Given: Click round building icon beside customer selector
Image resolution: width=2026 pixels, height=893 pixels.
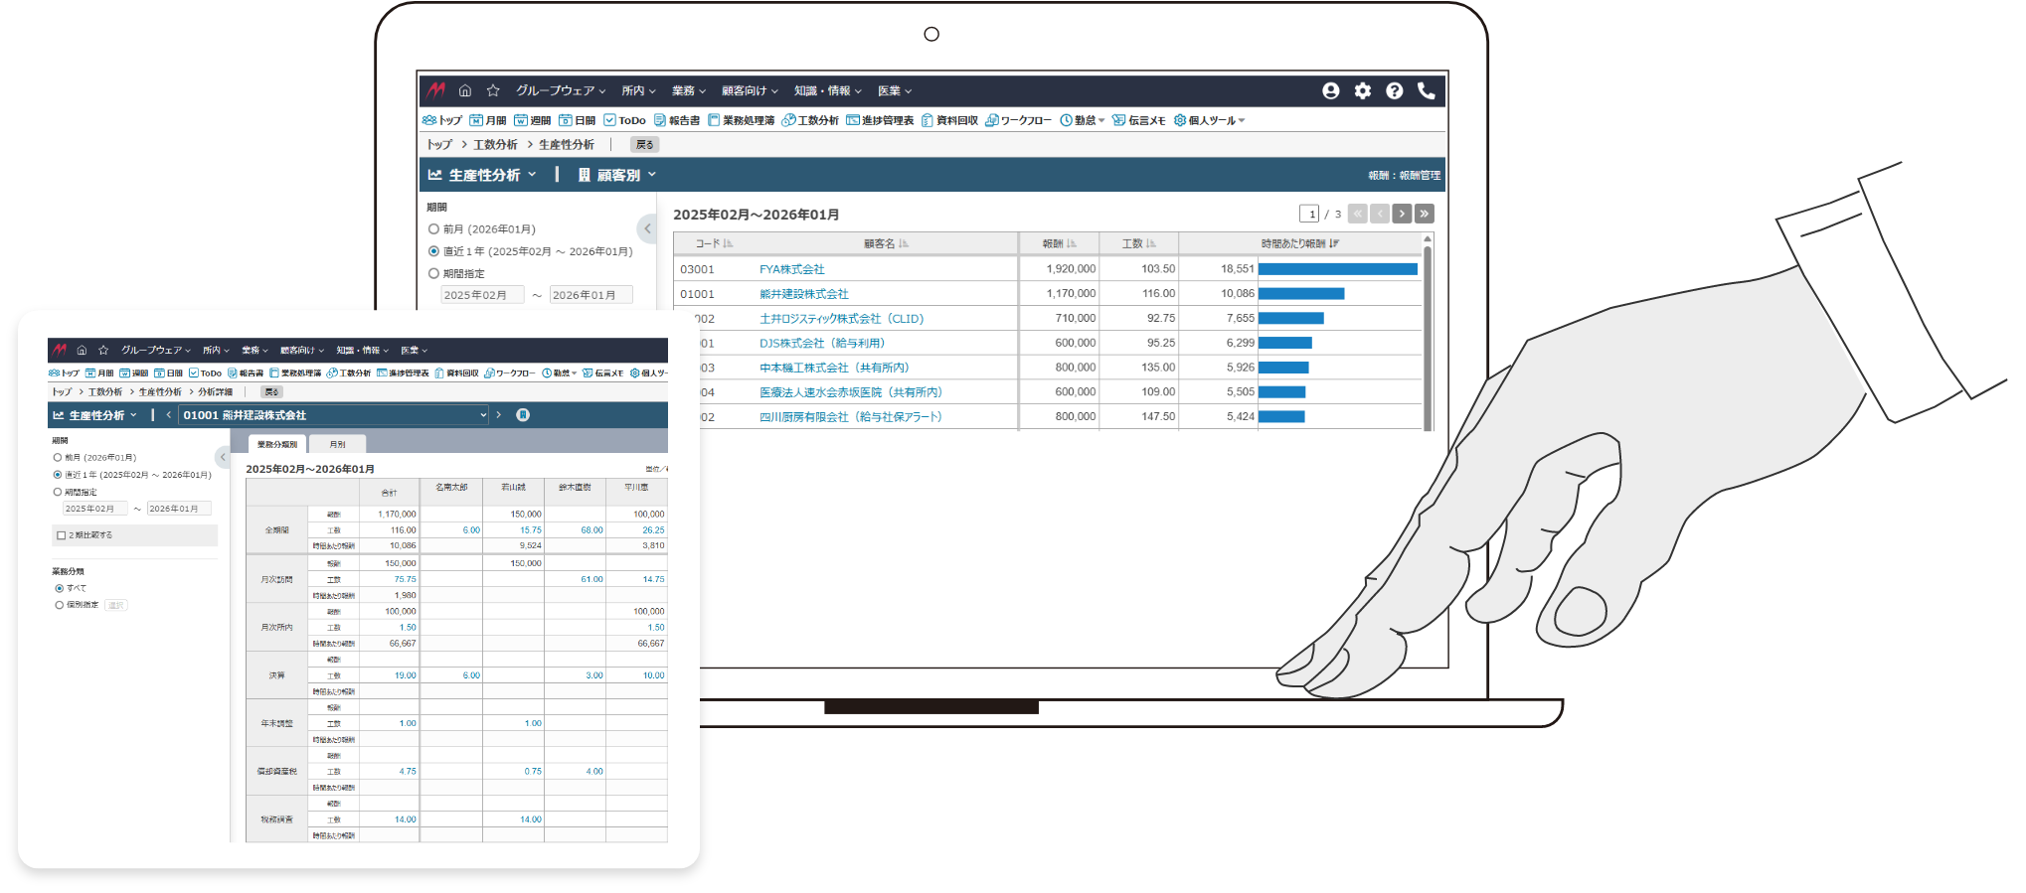Looking at the screenshot, I should click(523, 415).
